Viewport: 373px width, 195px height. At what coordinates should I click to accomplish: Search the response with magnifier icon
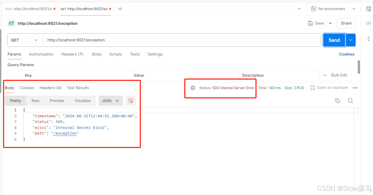pyautogui.click(x=350, y=101)
